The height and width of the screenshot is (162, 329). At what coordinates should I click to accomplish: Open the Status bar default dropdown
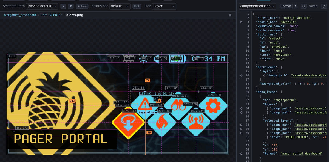pyautogui.click(x=120, y=6)
